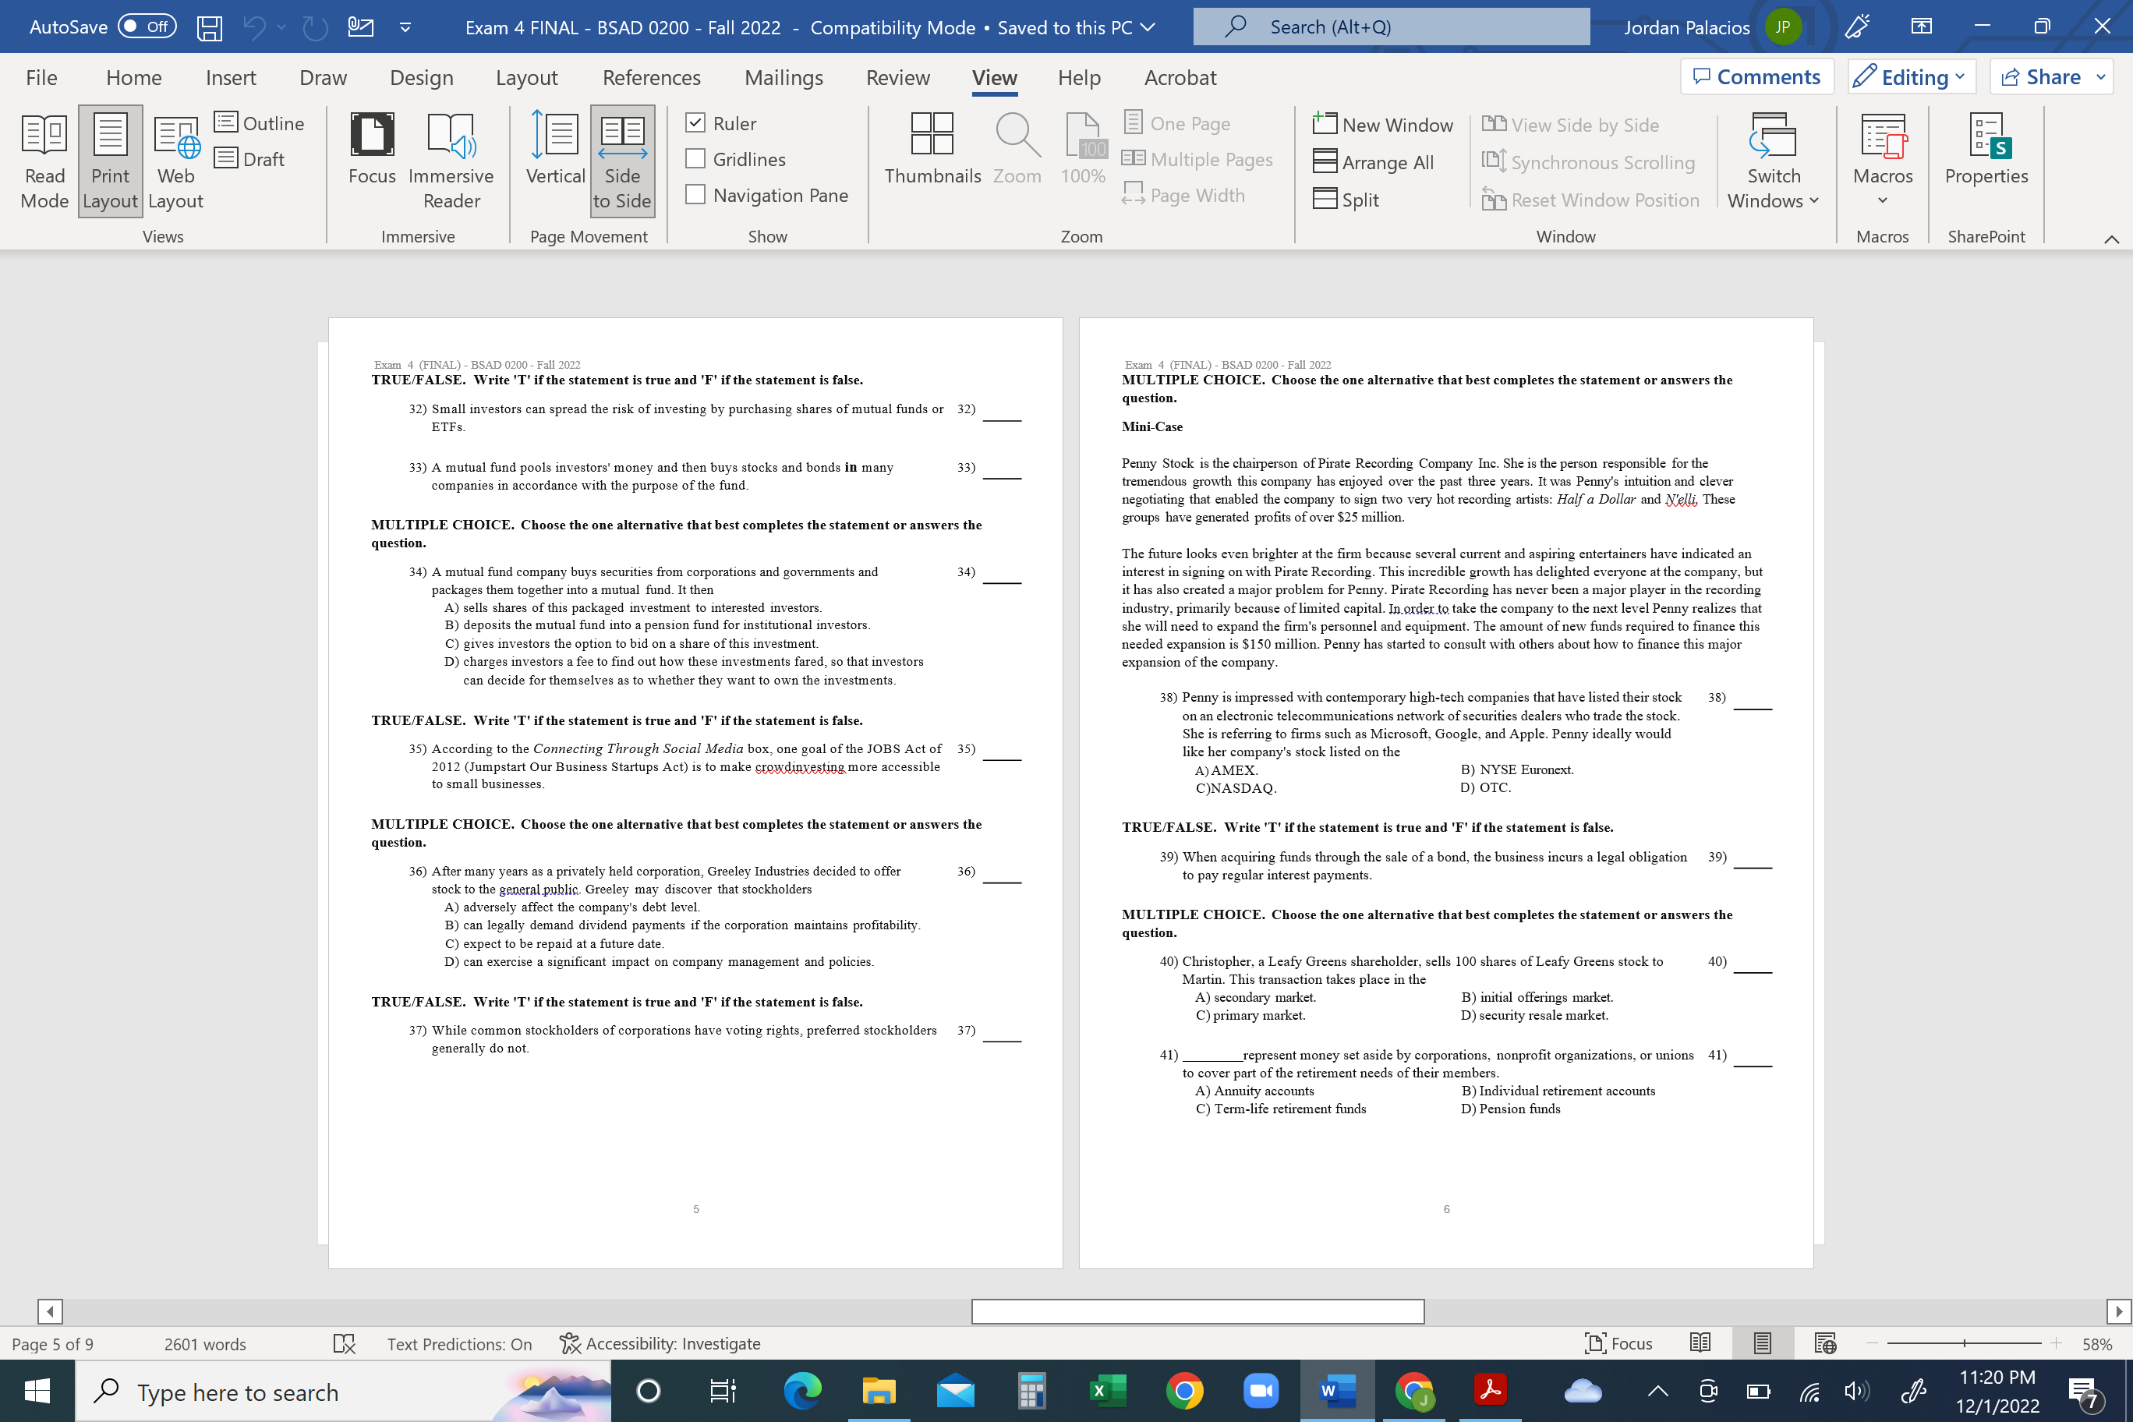Screen dimensions: 2133x1422
Task: Open the Comments panel
Action: (1756, 76)
